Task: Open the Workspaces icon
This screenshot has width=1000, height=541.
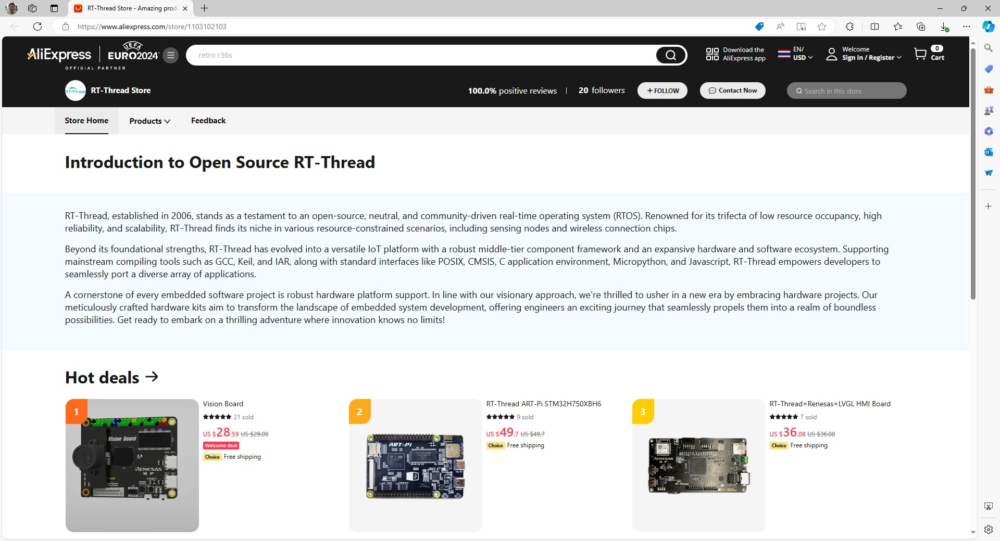Action: (32, 8)
